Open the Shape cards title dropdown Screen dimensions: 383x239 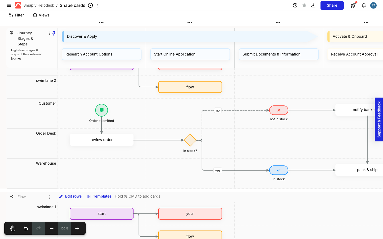pyautogui.click(x=90, y=5)
